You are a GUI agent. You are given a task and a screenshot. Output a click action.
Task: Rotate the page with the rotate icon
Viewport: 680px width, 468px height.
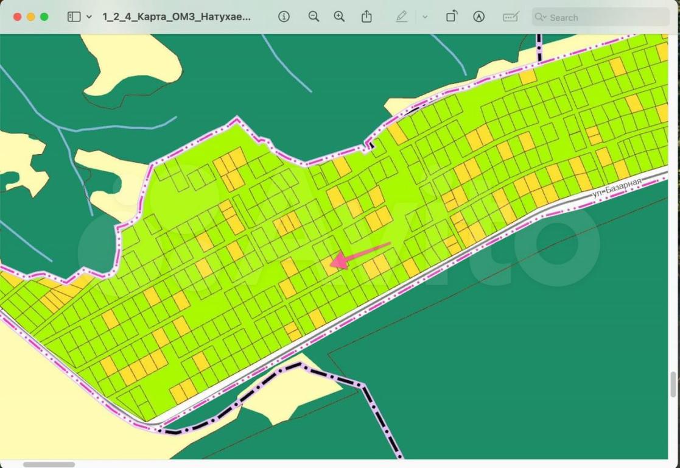[451, 17]
